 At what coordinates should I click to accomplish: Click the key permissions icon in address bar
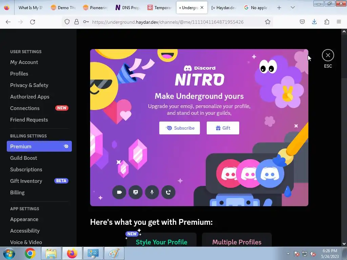(86, 22)
